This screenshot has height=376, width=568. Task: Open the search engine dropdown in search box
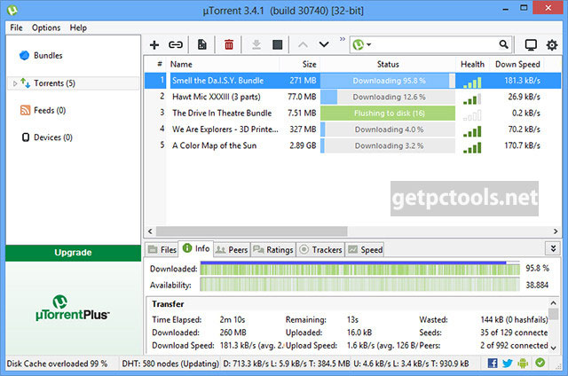(362, 44)
